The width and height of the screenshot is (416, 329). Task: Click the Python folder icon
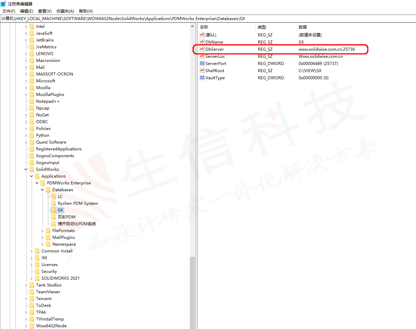point(32,135)
